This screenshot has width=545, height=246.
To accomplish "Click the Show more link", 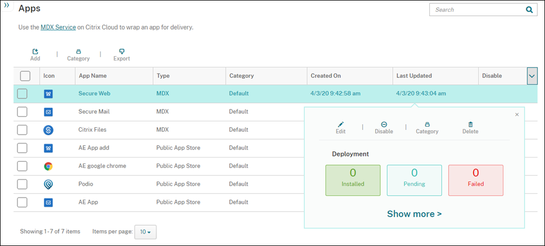I will point(414,214).
